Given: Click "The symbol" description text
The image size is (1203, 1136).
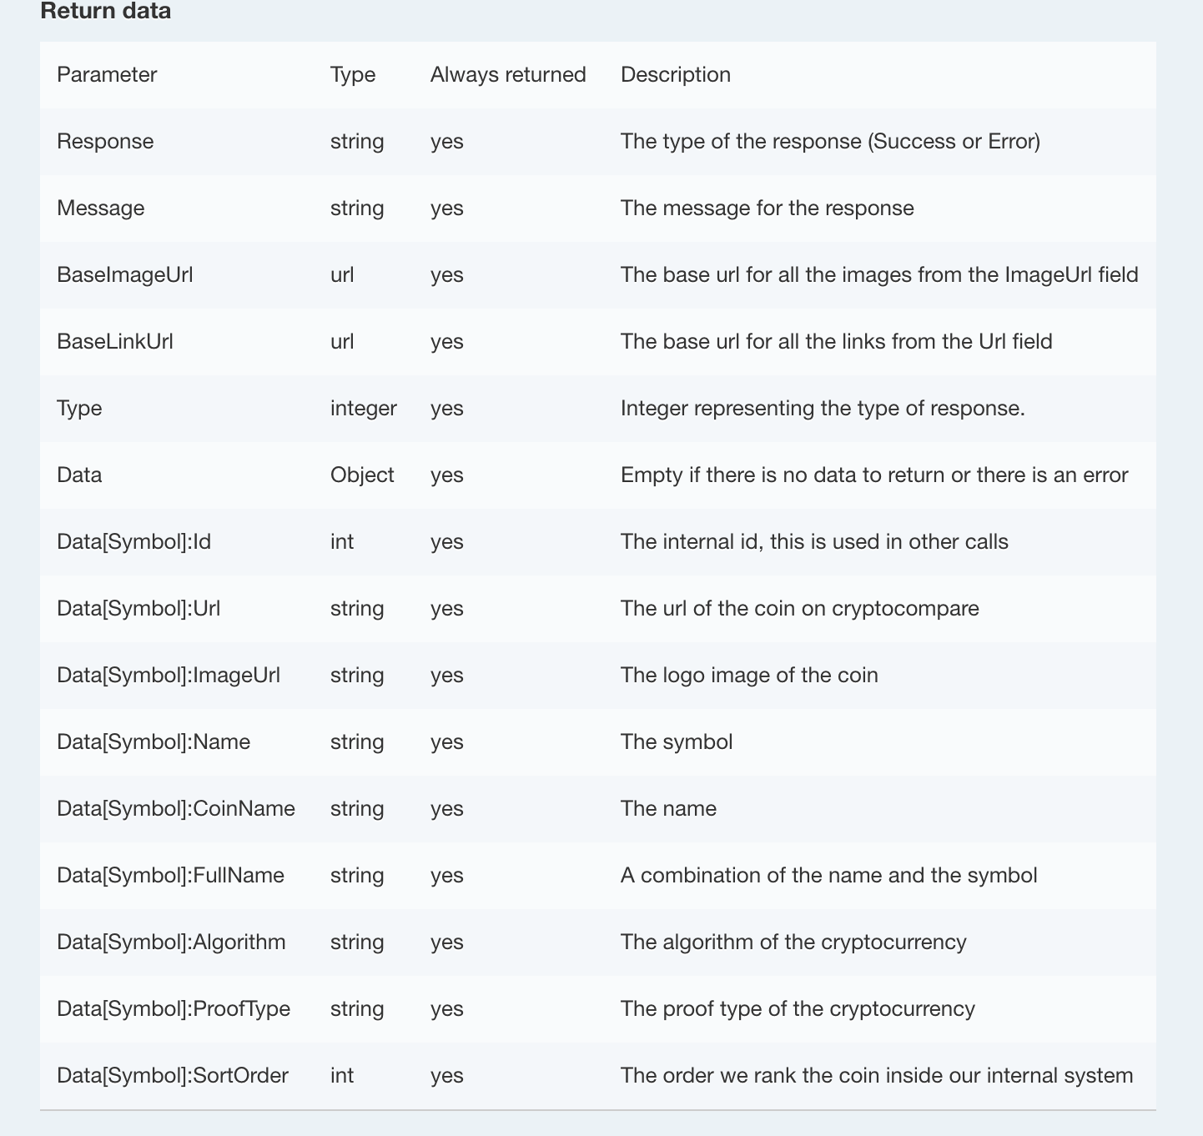Looking at the screenshot, I should click(x=677, y=742).
